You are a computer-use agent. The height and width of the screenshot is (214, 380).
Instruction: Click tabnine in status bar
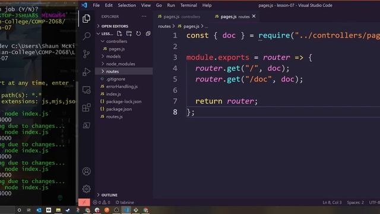point(125,202)
